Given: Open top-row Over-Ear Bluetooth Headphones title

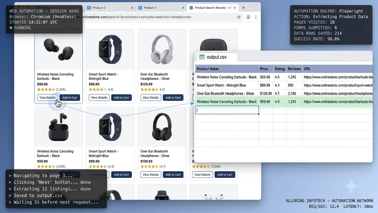Looking at the screenshot, I should point(155,76).
